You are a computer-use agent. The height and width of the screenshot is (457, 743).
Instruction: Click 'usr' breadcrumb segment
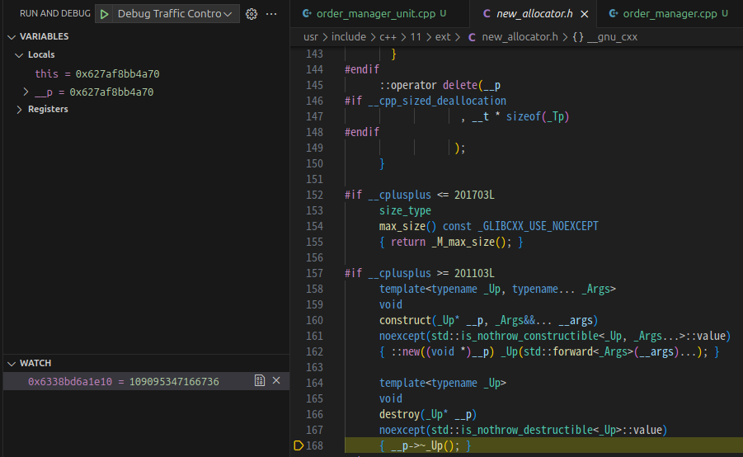coord(311,37)
